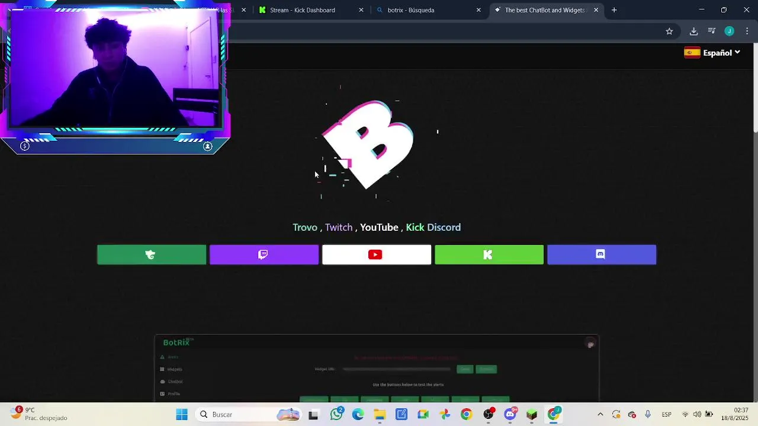Open OBS Studio from the taskbar
758x426 pixels.
click(489, 414)
